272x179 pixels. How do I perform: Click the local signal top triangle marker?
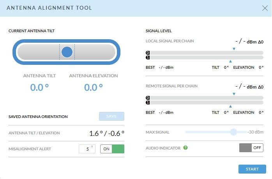234,49
